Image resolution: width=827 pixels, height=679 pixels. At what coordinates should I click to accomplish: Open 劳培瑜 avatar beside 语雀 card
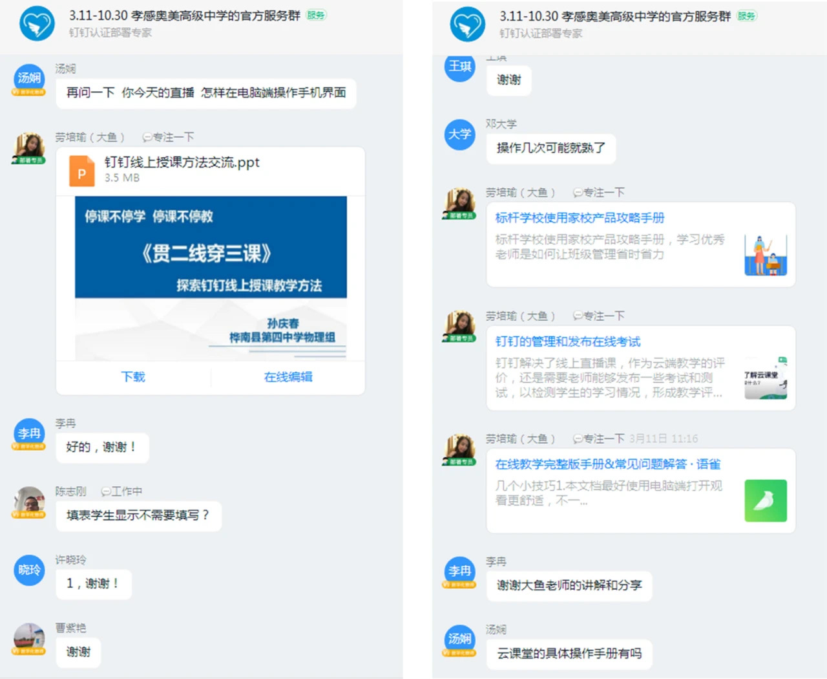pos(460,449)
